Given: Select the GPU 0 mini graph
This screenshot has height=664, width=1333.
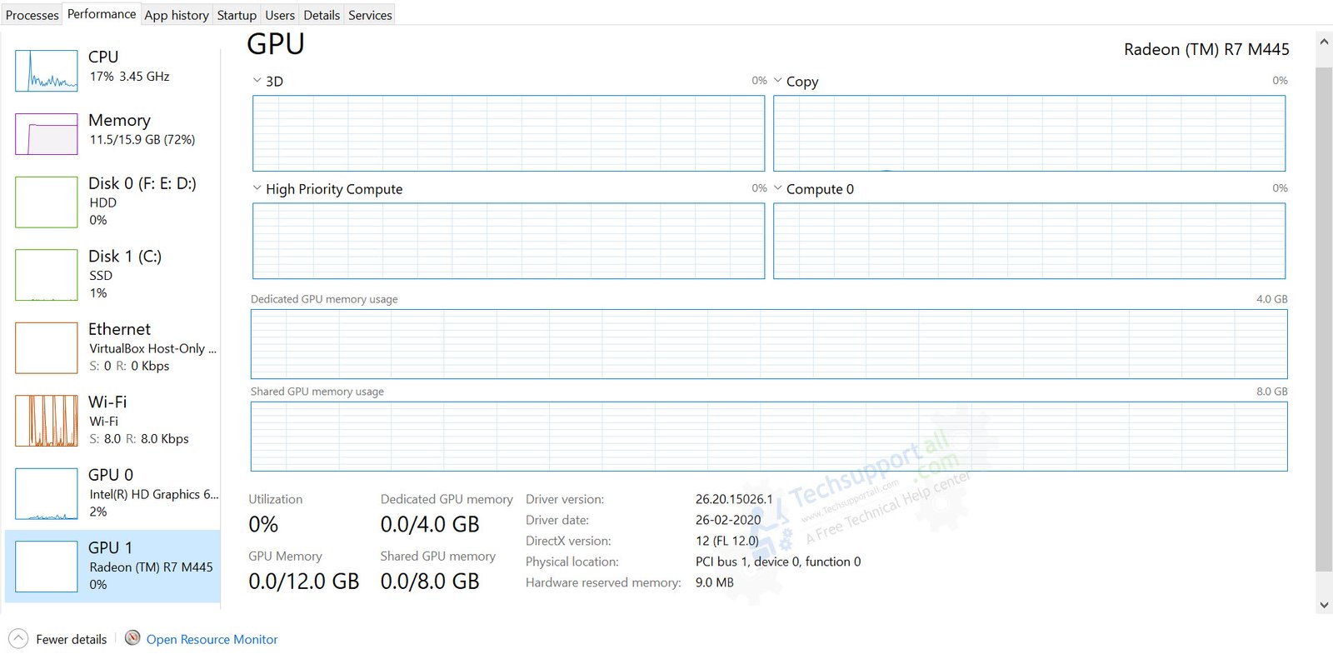Looking at the screenshot, I should click(x=47, y=494).
